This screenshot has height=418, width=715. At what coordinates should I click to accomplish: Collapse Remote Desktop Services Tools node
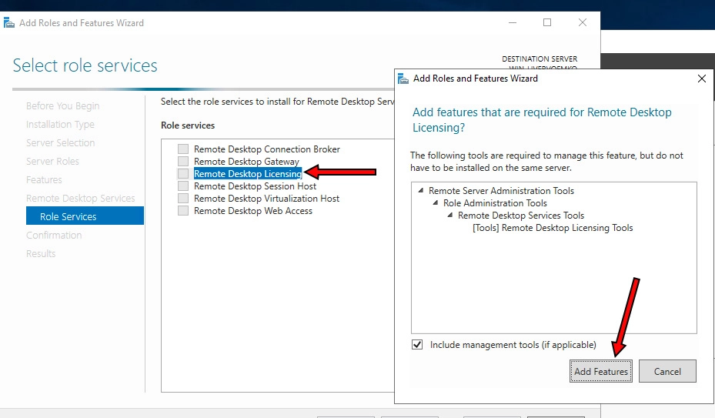[x=450, y=216]
